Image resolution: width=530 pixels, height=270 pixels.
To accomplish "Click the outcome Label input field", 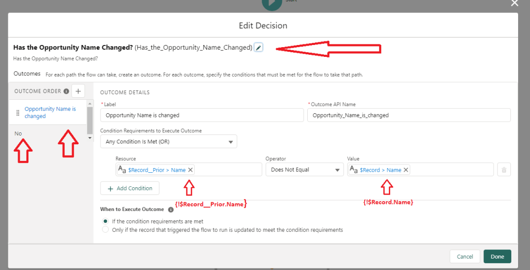I will click(x=202, y=115).
